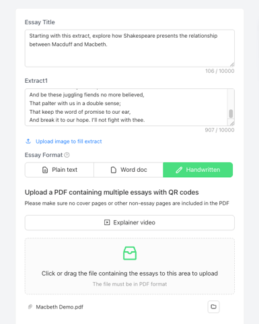The height and width of the screenshot is (324, 259).
Task: Click the paperclip icon beside Macbeth Demo.pdf
Action: [30, 306]
